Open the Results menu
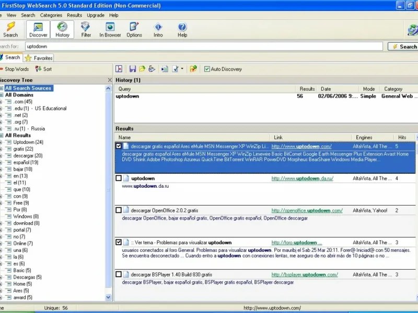Image resolution: width=418 pixels, height=313 pixels. tap(74, 15)
